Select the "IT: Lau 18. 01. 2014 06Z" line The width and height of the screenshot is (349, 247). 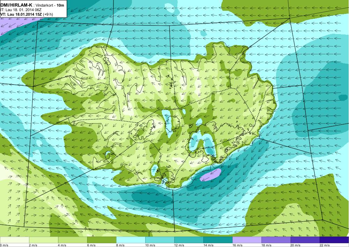pos(21,10)
